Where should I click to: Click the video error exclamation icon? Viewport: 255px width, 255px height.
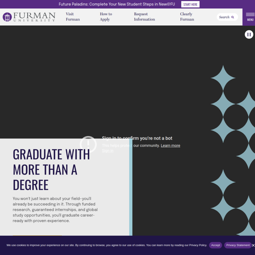point(88,144)
